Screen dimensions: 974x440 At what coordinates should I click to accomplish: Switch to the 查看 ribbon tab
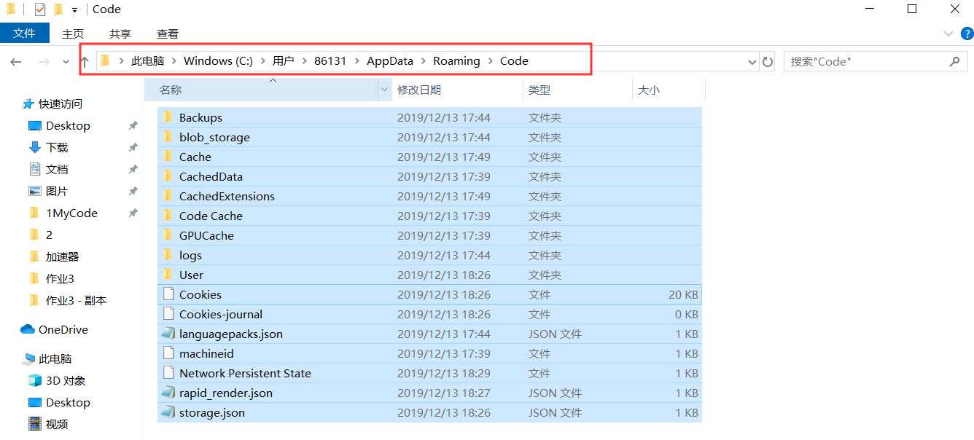[x=168, y=34]
